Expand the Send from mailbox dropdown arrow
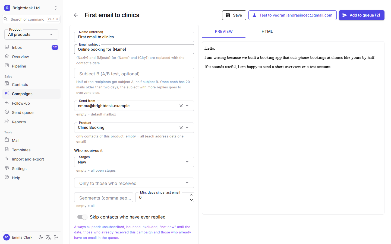Viewport: 391px width, 244px height. coord(187,106)
